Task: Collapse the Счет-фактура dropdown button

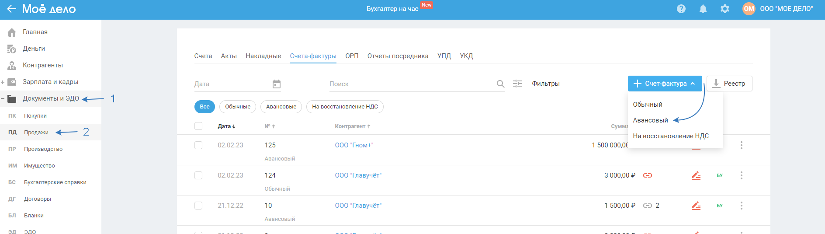Action: pos(665,84)
